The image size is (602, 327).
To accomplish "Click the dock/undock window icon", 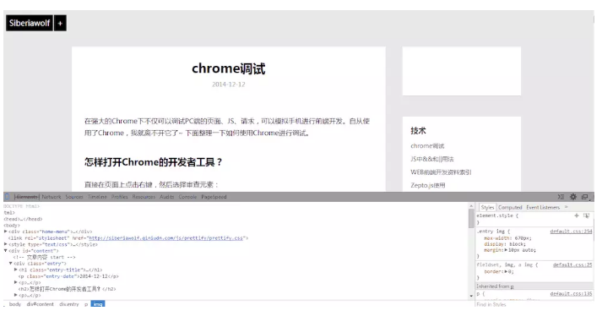I will [585, 197].
